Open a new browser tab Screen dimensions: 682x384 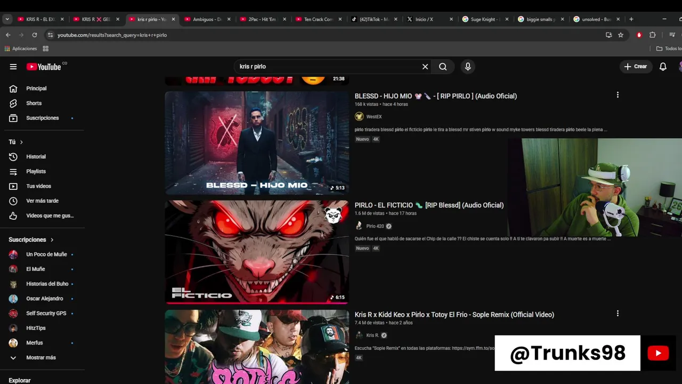point(631,19)
